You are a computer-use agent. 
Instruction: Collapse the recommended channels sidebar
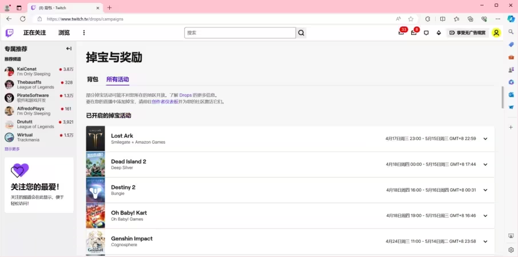tap(69, 49)
